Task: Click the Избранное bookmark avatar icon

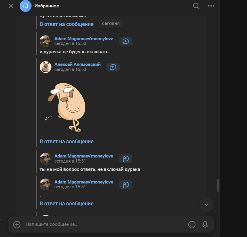Action: click(x=26, y=6)
